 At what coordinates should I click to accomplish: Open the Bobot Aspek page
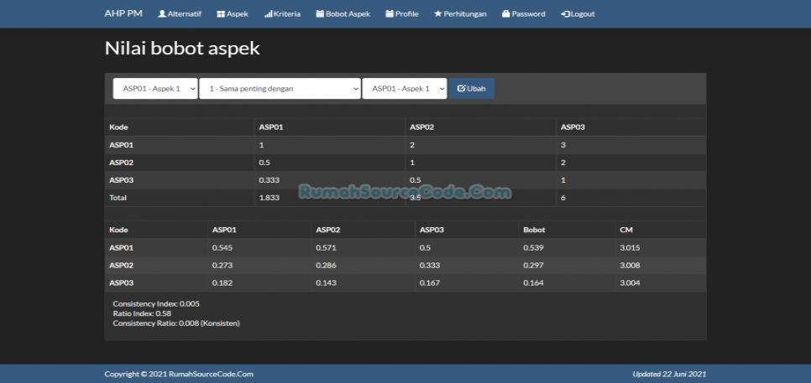[343, 14]
